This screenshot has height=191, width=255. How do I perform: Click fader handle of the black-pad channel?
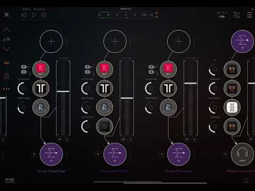[127, 98]
